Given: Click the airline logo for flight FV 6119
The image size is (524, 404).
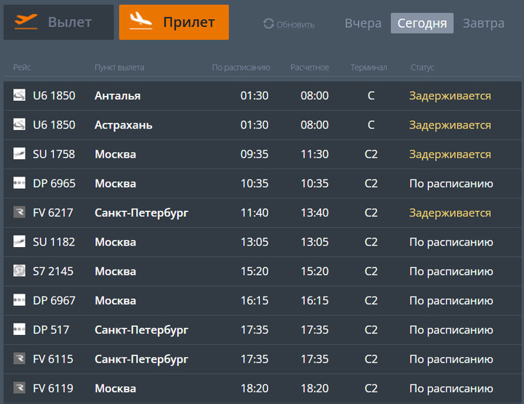Looking at the screenshot, I should 20,388.
